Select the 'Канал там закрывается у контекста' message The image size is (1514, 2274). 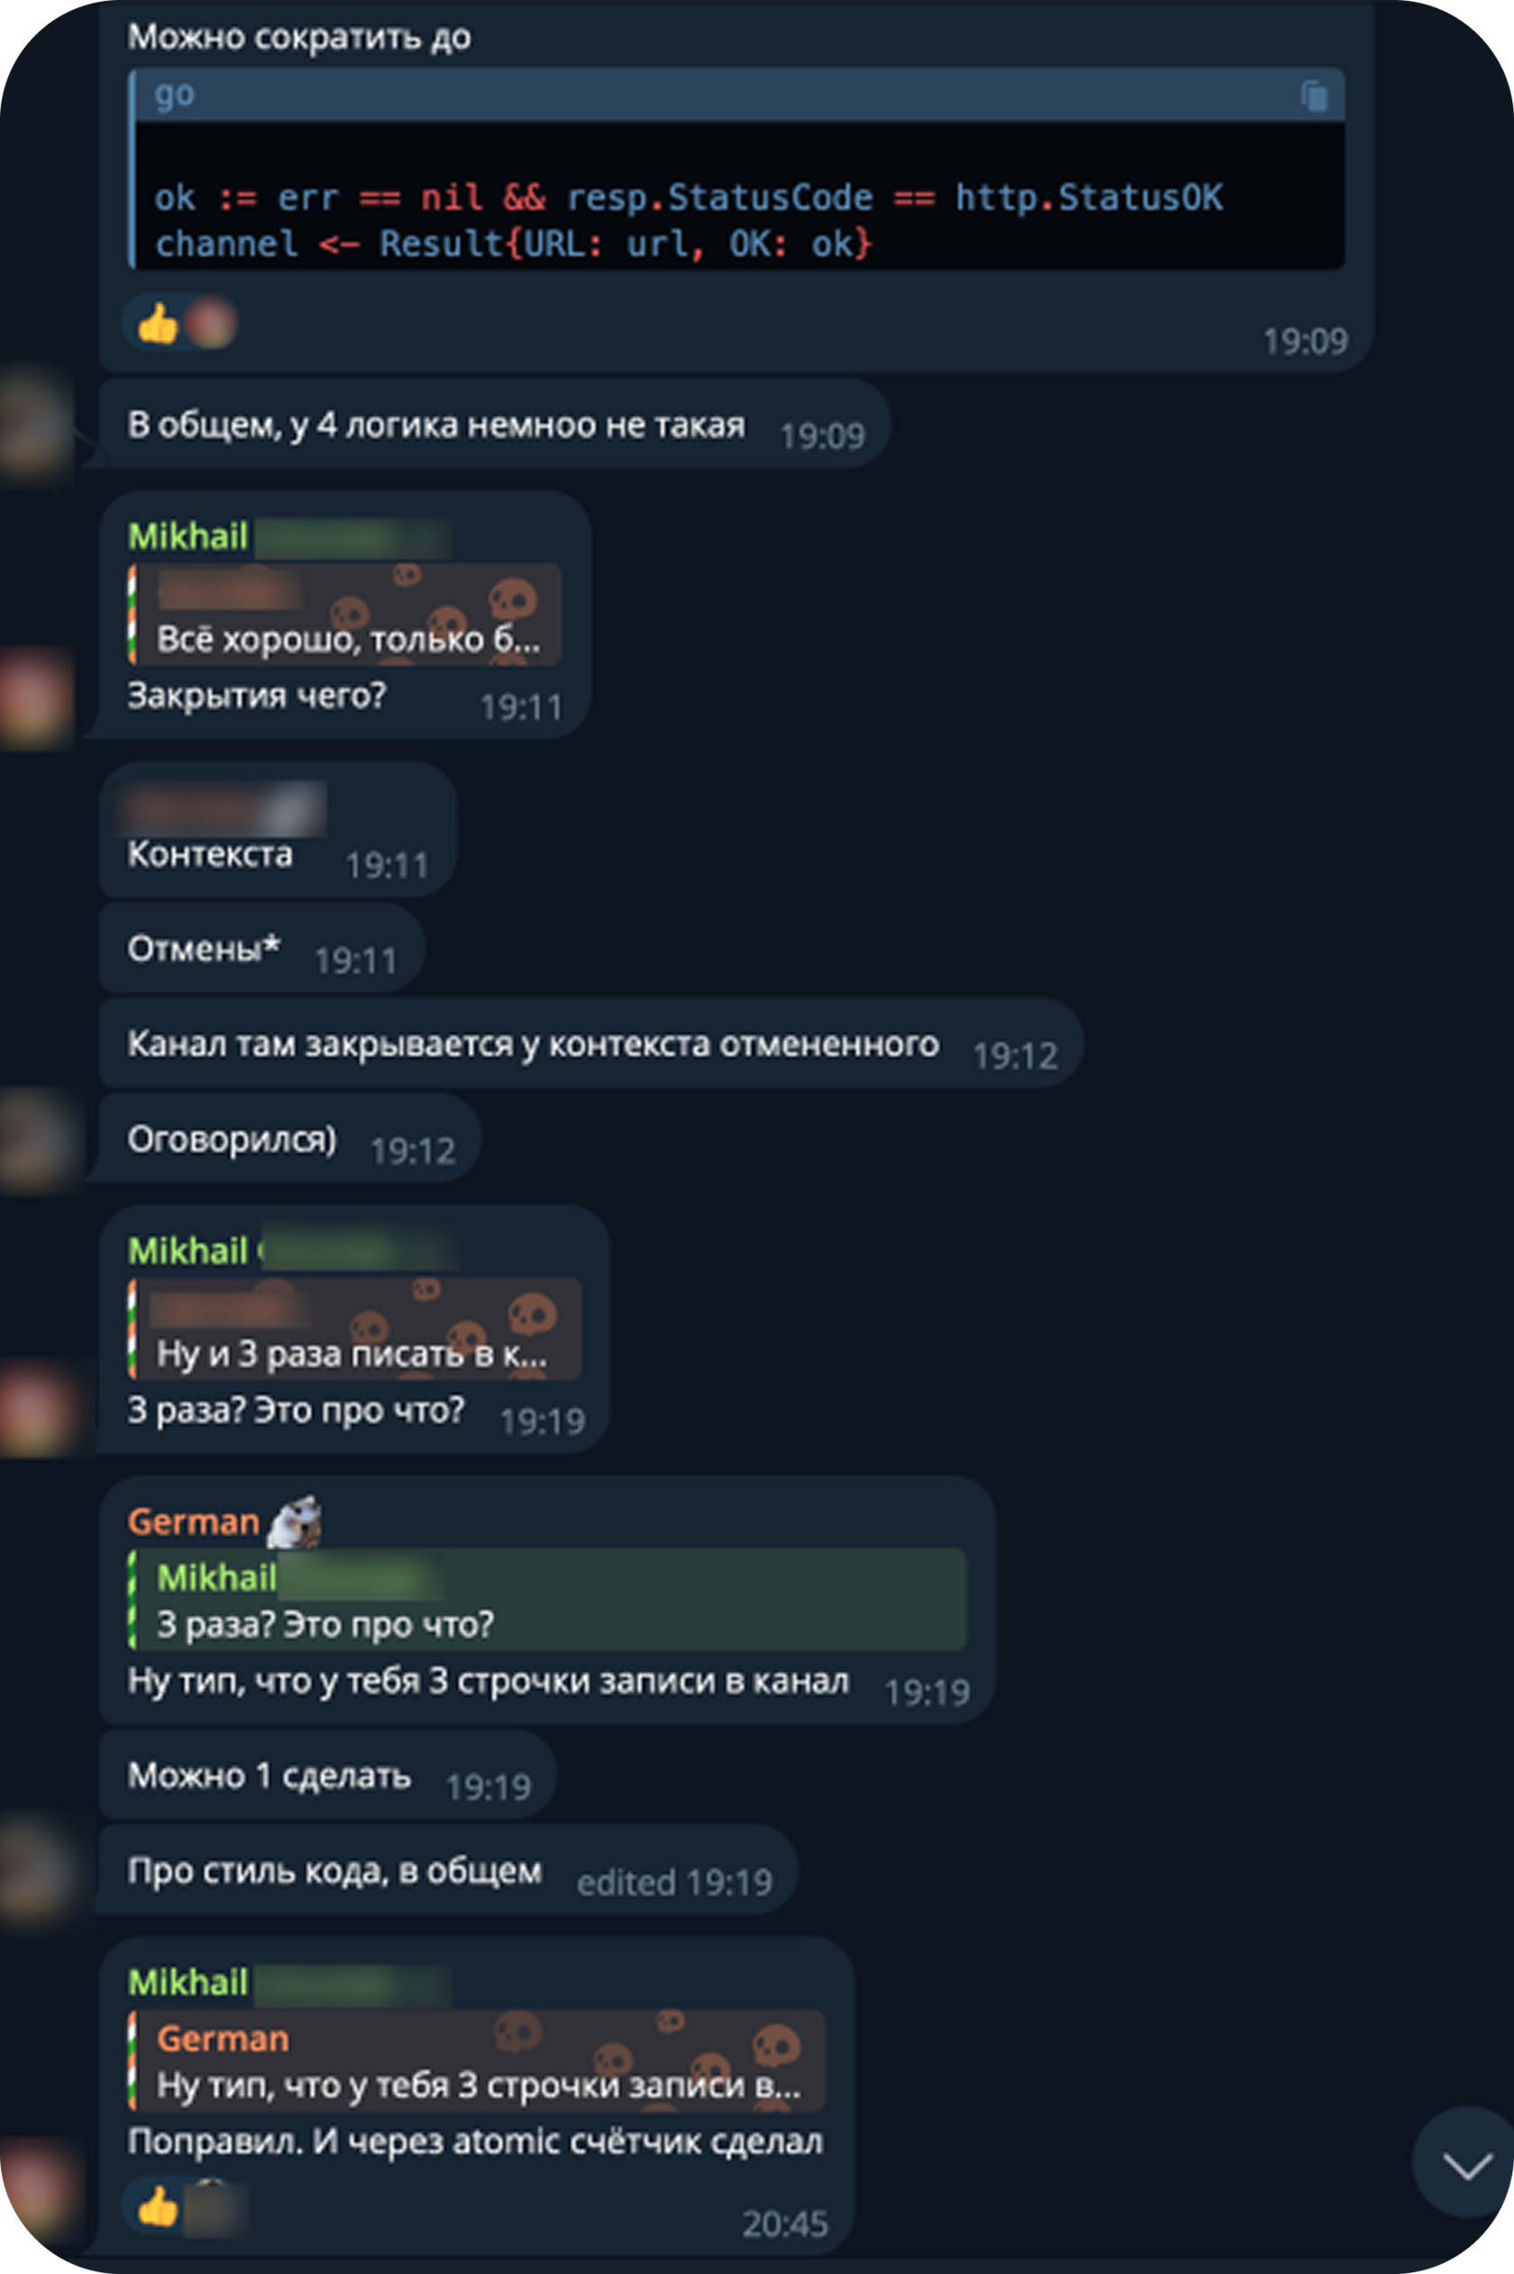click(x=591, y=1043)
